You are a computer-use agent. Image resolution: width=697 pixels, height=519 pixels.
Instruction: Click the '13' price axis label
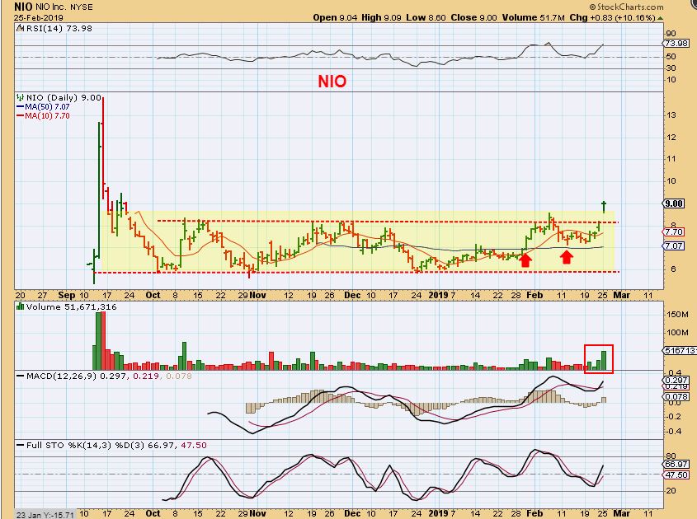(671, 115)
